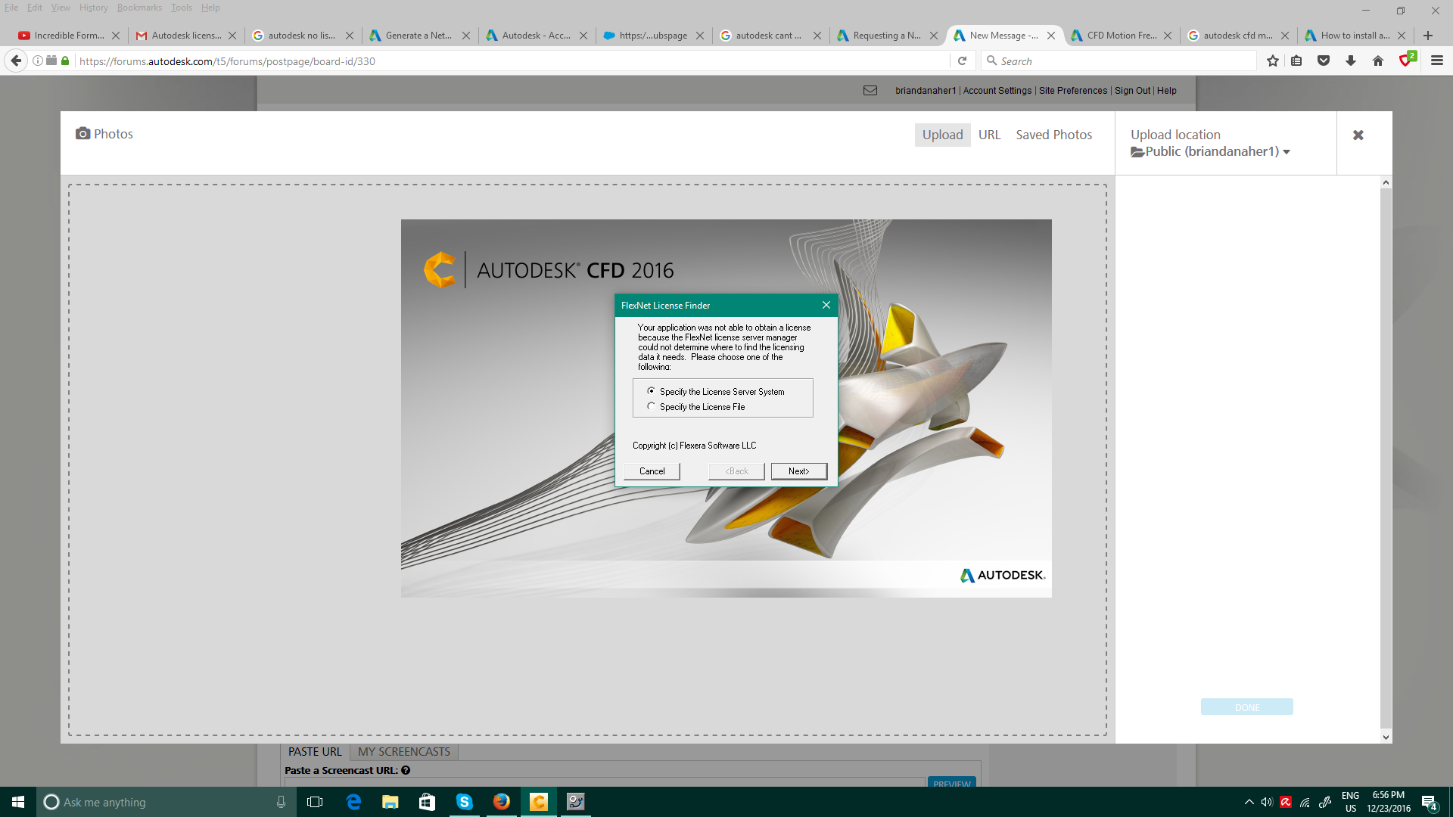Click the volume icon in the system tray
This screenshot has height=817, width=1453.
[x=1268, y=802]
